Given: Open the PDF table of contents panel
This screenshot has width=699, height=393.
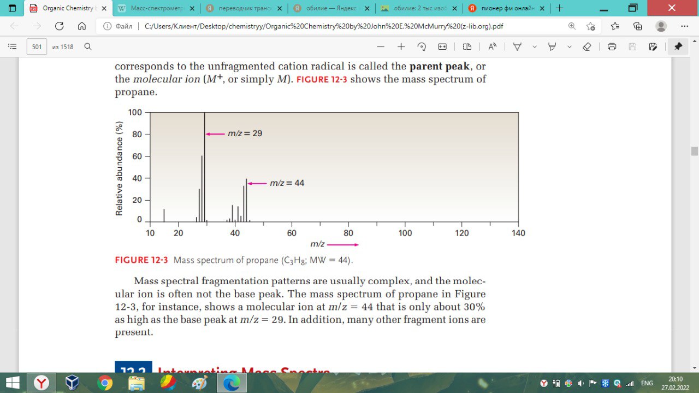Looking at the screenshot, I should pos(12,47).
